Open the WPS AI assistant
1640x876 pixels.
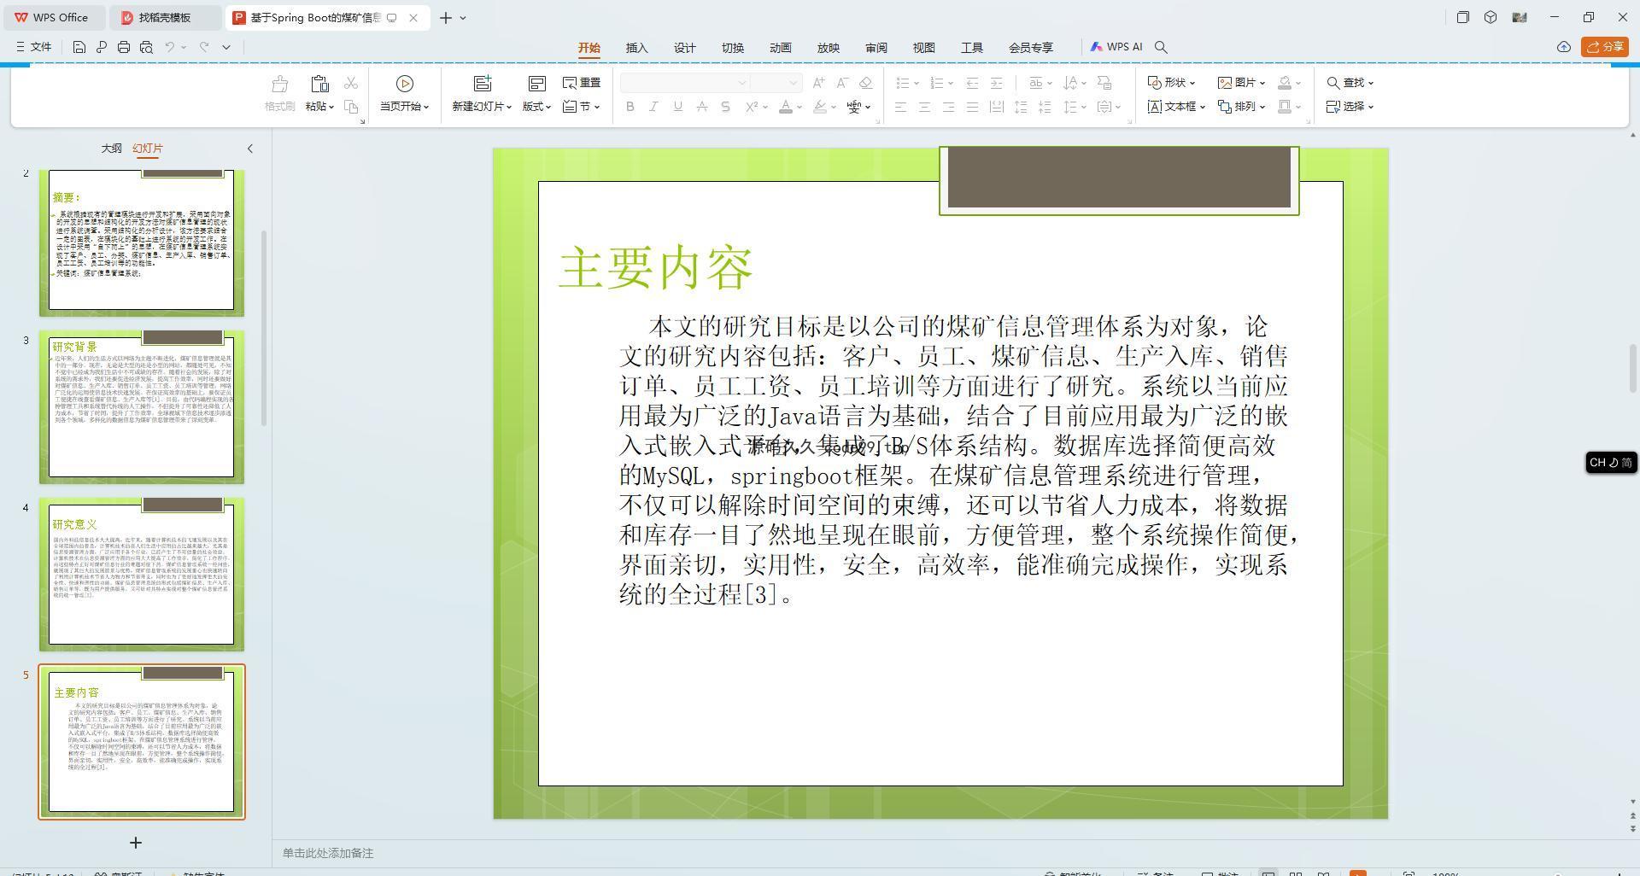pyautogui.click(x=1116, y=47)
